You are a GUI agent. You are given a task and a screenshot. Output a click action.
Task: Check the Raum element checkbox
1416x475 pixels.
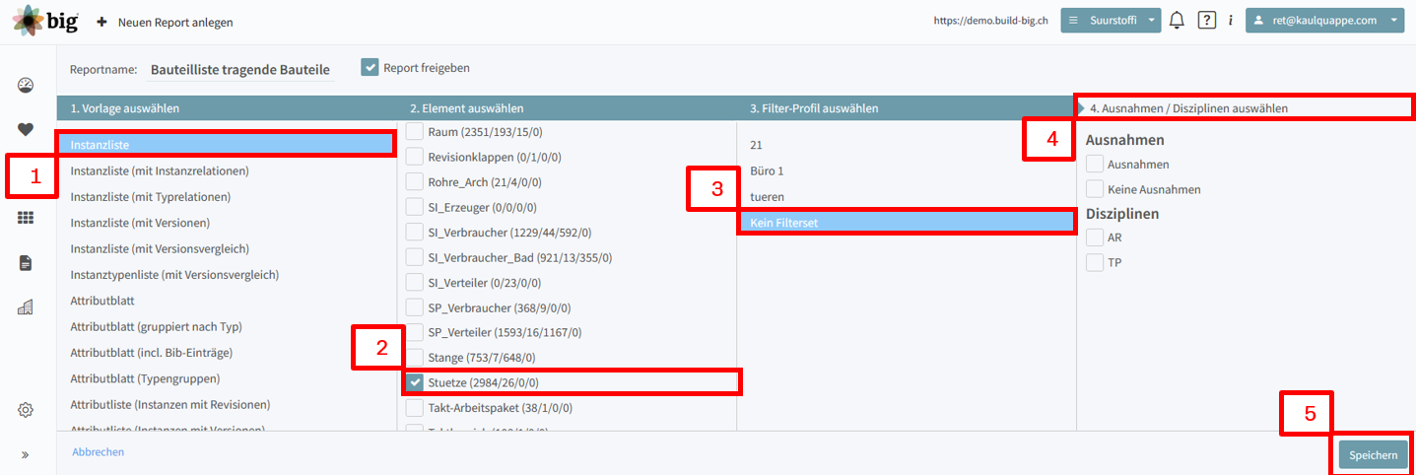point(415,131)
